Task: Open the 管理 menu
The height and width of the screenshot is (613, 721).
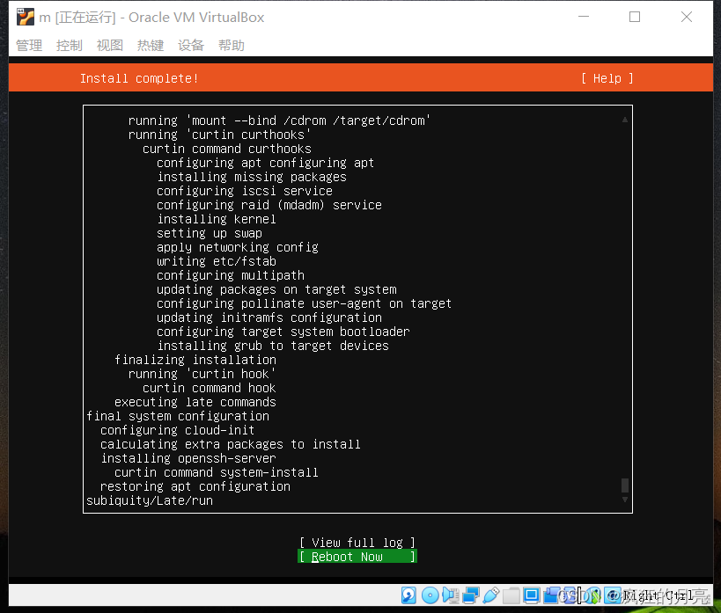Action: [x=28, y=45]
